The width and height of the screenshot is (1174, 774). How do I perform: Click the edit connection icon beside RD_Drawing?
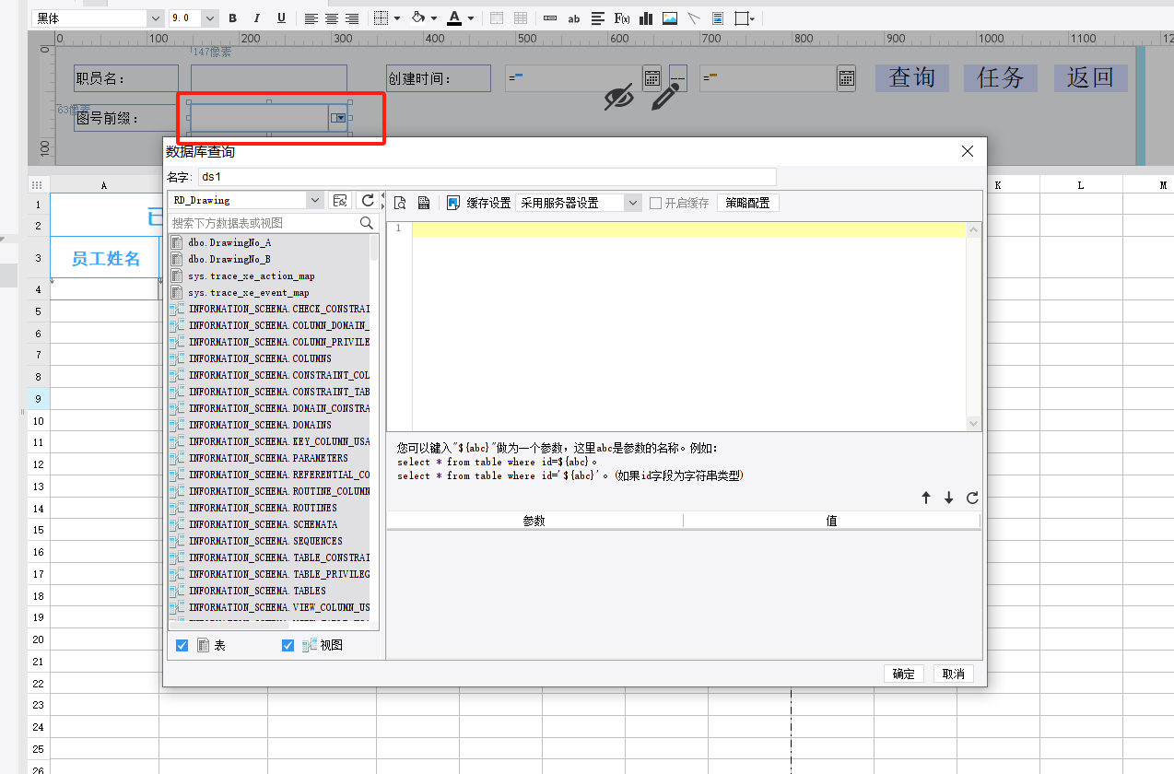click(x=340, y=200)
